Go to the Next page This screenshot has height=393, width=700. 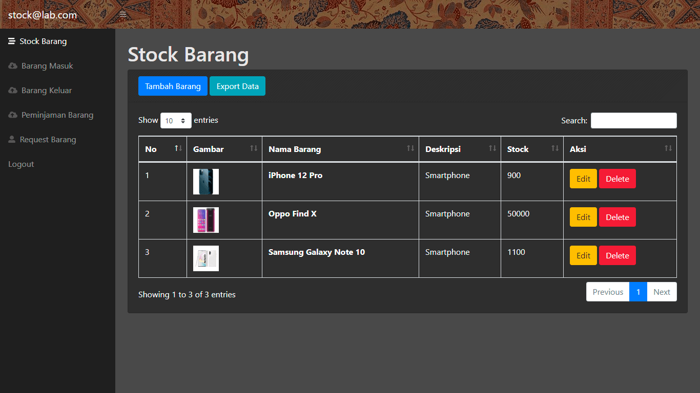pyautogui.click(x=662, y=292)
